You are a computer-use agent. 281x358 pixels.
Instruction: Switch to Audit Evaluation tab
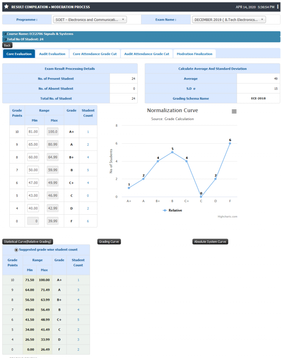(52, 54)
